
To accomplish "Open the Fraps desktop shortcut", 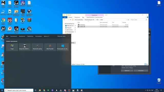I will click(x=23, y=20).
